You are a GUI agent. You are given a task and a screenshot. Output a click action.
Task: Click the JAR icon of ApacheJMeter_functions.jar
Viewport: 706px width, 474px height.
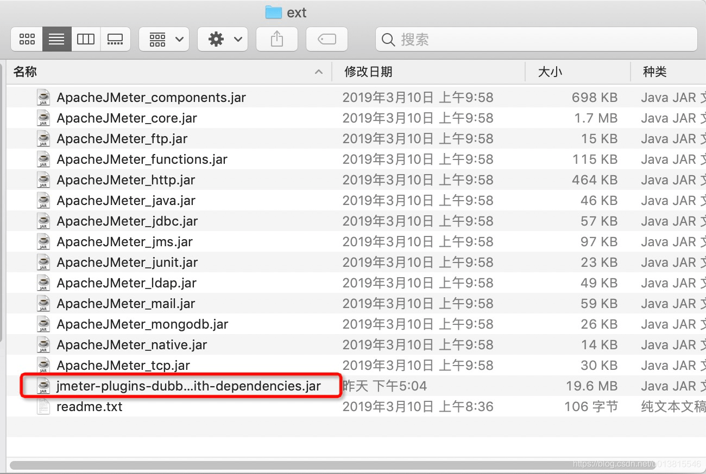click(x=43, y=159)
